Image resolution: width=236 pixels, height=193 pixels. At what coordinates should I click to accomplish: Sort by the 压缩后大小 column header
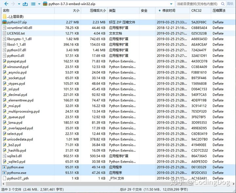point(94,10)
